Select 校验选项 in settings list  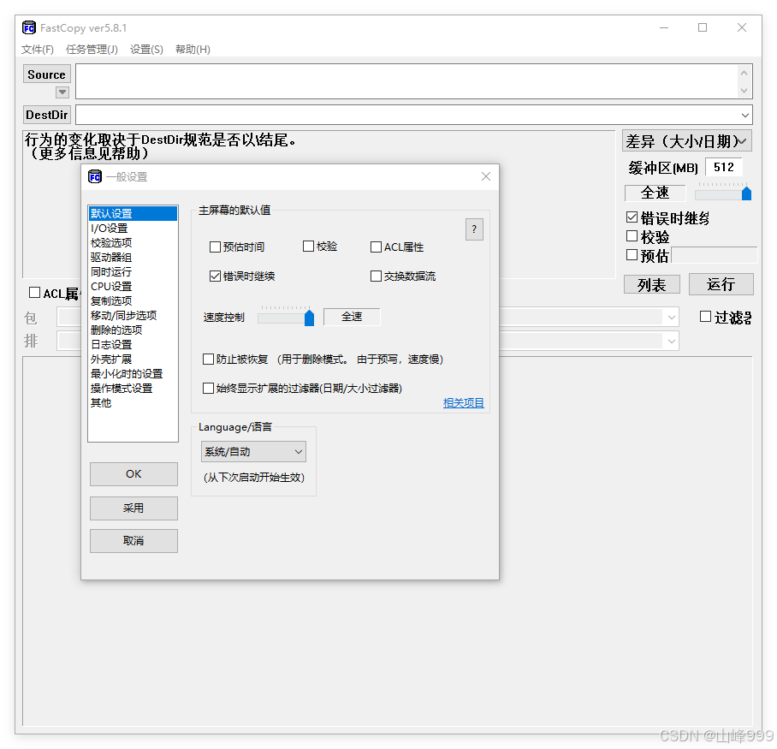[133, 242]
